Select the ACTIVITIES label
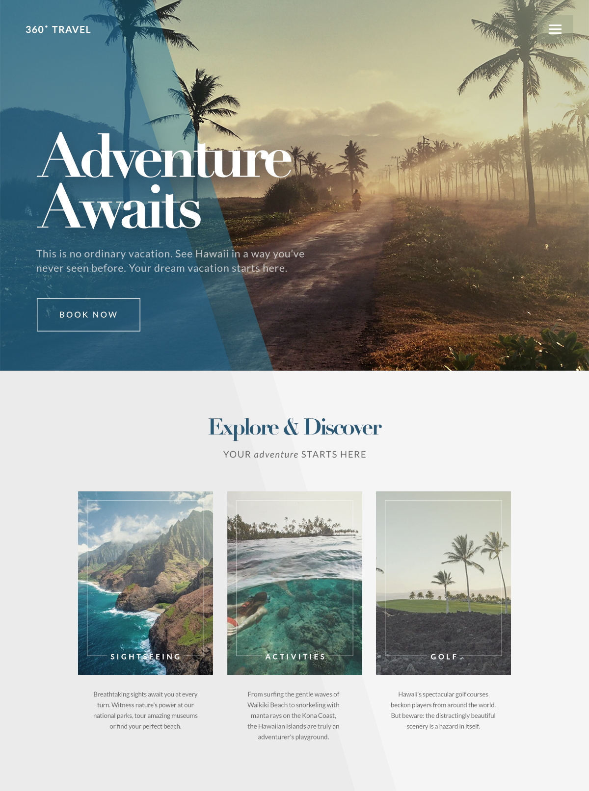 295,657
